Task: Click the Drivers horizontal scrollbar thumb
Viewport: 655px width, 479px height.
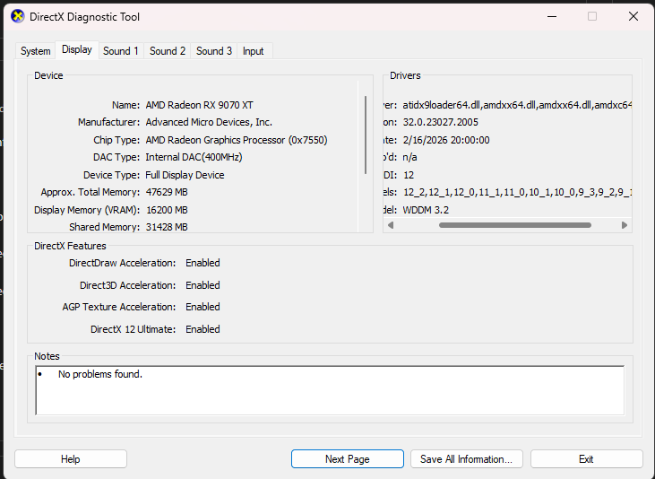Action: pos(515,225)
